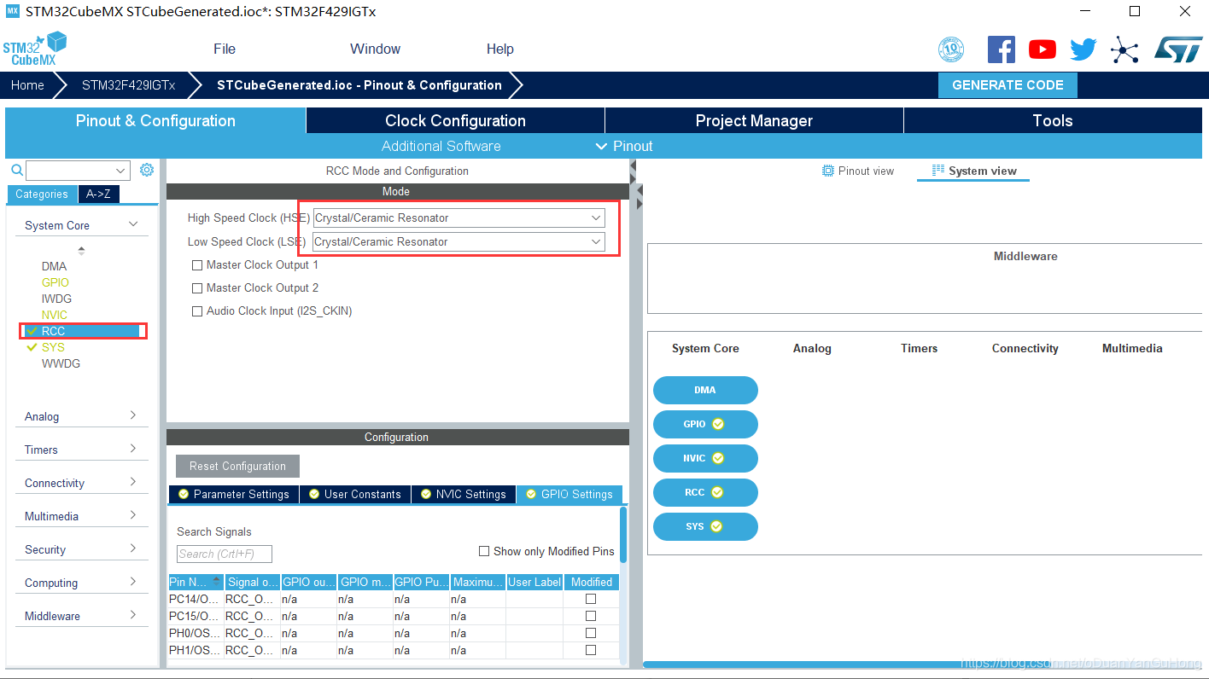Sort by GPIO output level column header
Viewport: 1209px width, 679px height.
(308, 582)
